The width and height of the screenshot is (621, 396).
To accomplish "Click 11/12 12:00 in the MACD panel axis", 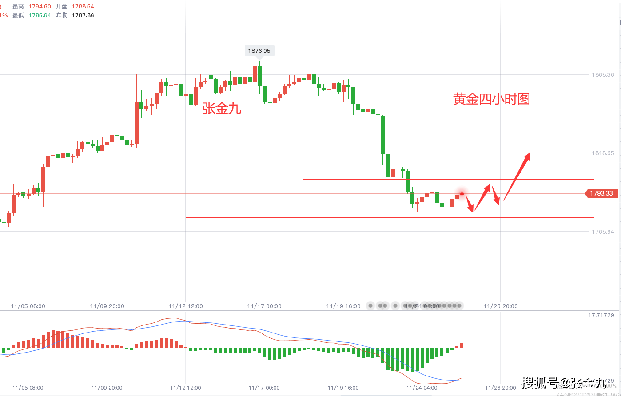I will tap(186, 388).
